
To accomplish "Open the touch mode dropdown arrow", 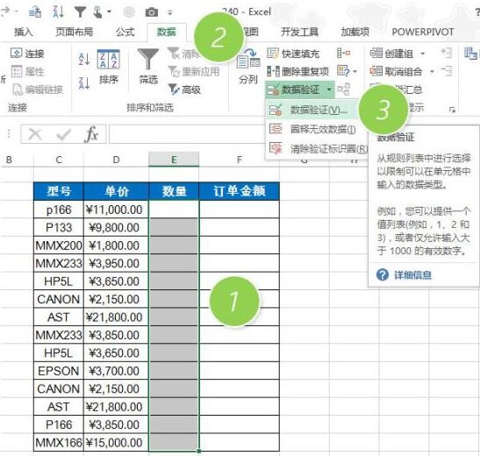I will pos(109,12).
